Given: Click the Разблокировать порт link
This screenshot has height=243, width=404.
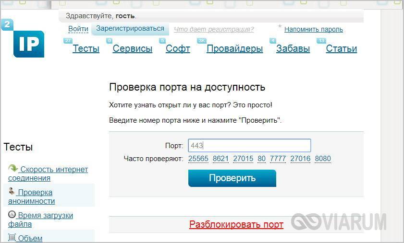Looking at the screenshot, I should (236, 224).
